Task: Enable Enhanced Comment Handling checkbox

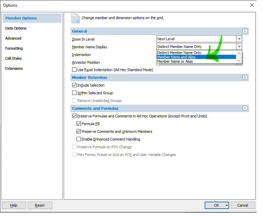Action: 78,139
